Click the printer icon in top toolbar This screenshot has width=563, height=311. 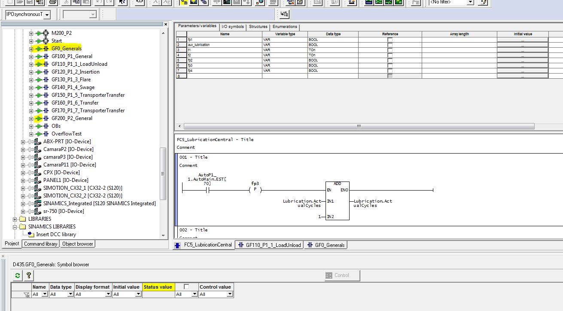52,2
